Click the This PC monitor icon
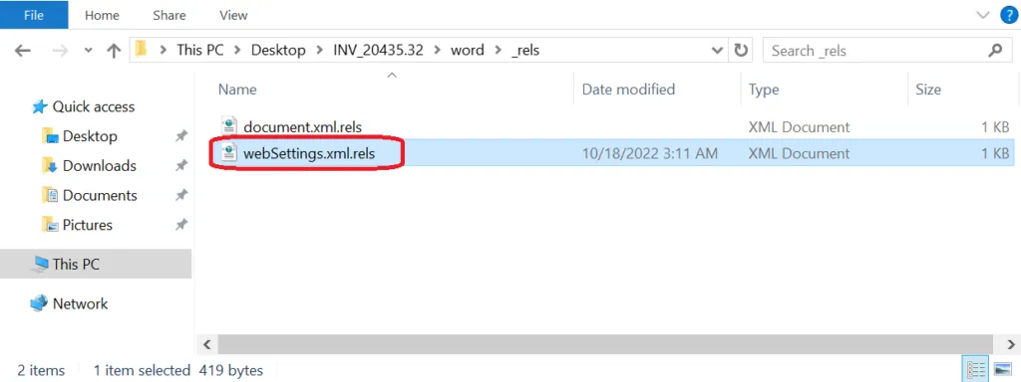 (x=40, y=263)
